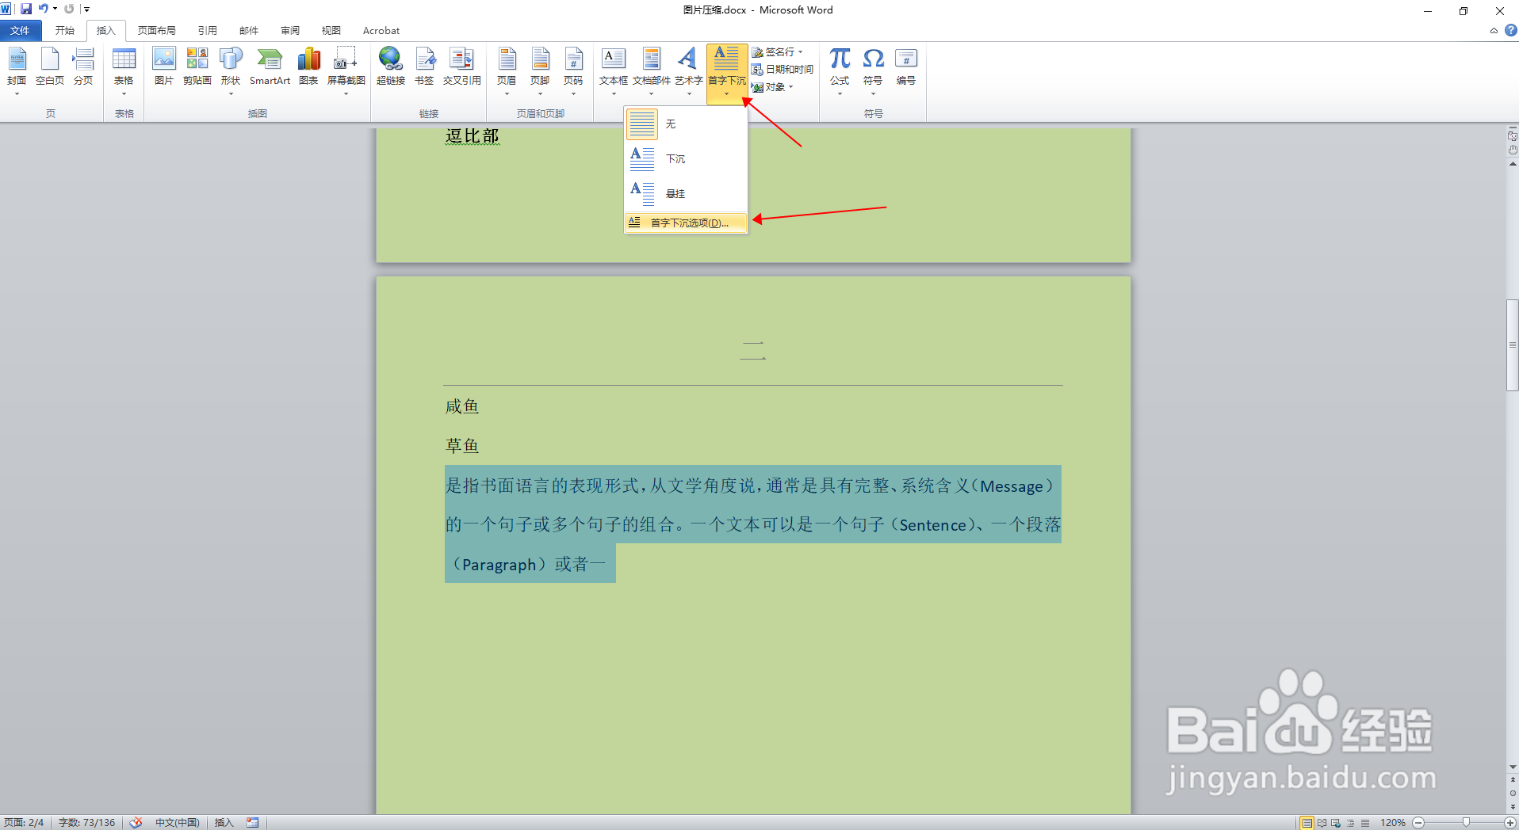The width and height of the screenshot is (1519, 830).
Task: Open Drop Cap Options (首字下沉选项)
Action: (x=686, y=223)
